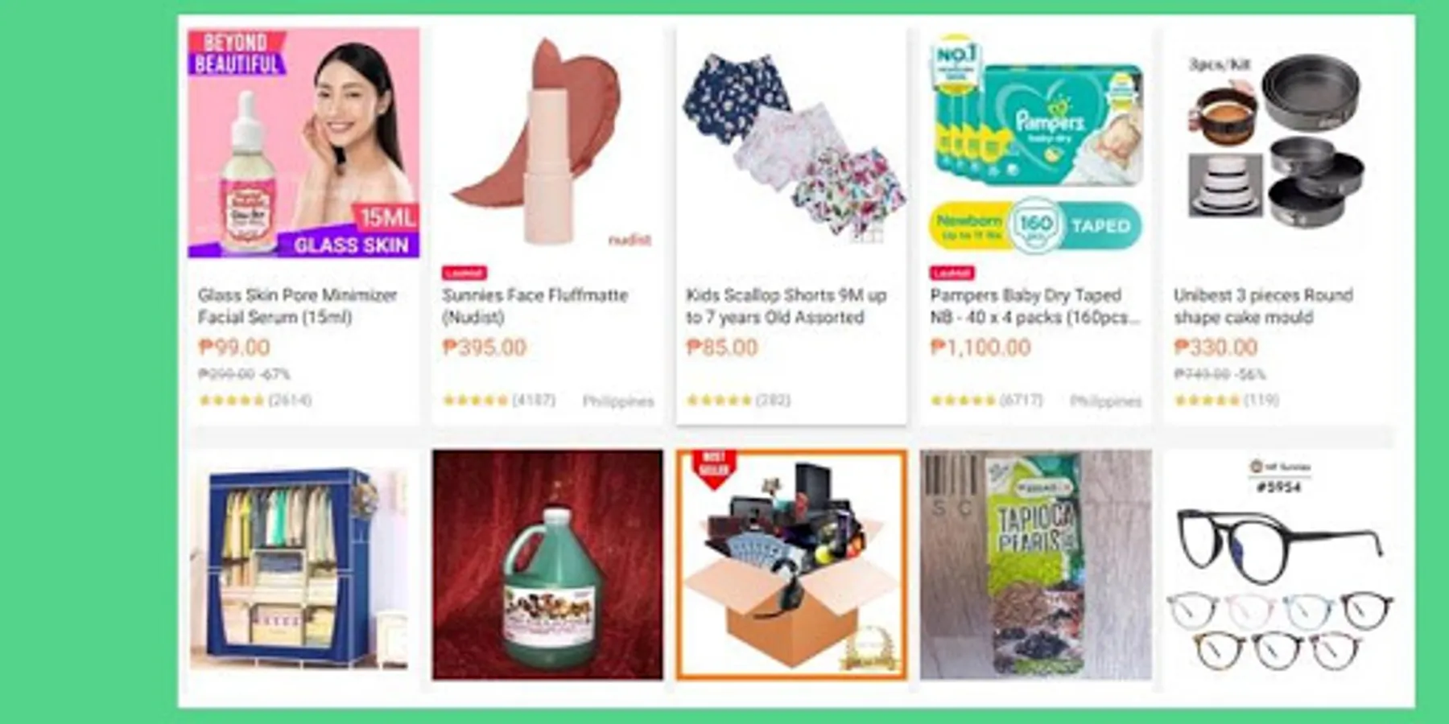Click the LazMall badge on the Pampers listing
The height and width of the screenshot is (724, 1449).
pyautogui.click(x=952, y=273)
